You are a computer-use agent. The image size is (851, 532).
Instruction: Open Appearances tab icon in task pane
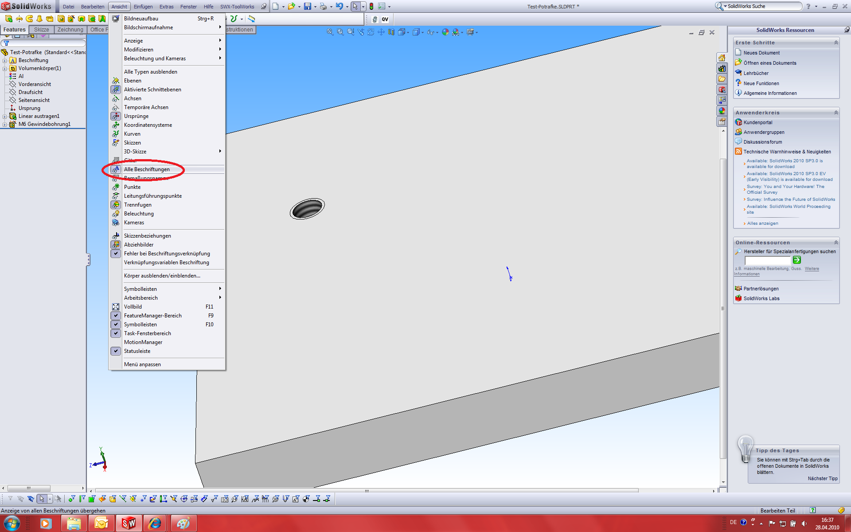click(x=722, y=111)
